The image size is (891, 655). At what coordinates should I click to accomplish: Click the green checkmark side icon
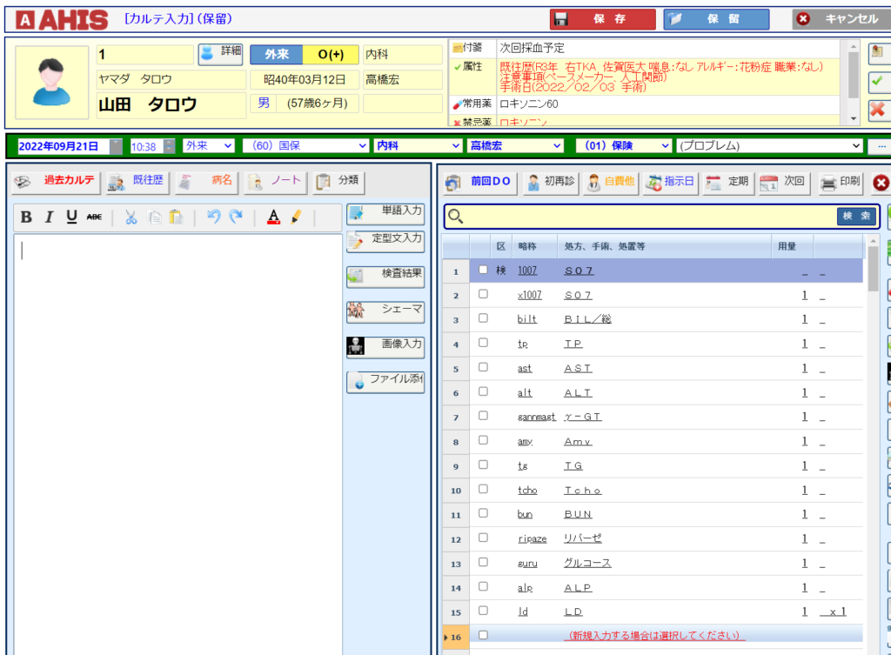pyautogui.click(x=878, y=81)
